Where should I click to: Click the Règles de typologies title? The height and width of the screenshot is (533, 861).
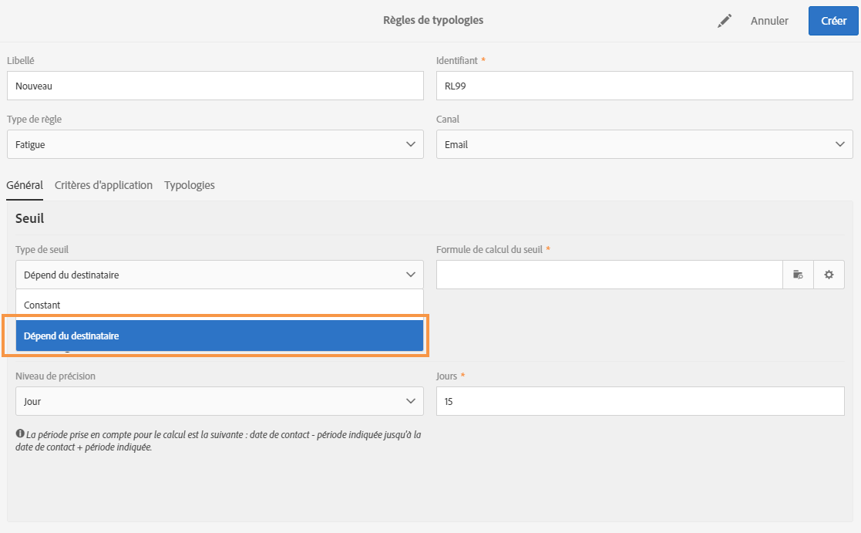(433, 20)
